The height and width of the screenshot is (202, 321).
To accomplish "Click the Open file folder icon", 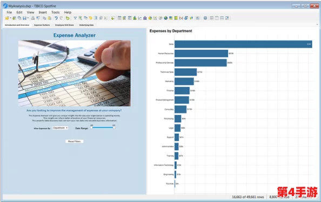I will pos(7,18).
